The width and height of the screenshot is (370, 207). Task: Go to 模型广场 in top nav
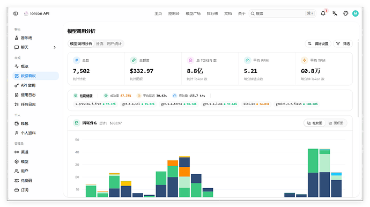click(x=193, y=13)
